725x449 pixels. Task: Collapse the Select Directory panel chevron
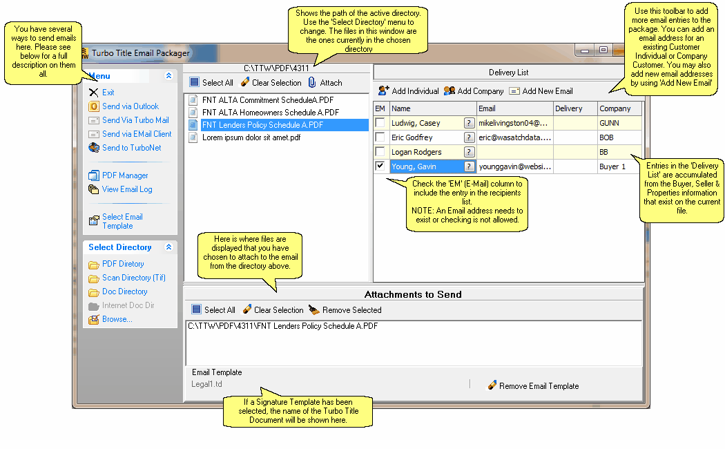click(x=168, y=247)
